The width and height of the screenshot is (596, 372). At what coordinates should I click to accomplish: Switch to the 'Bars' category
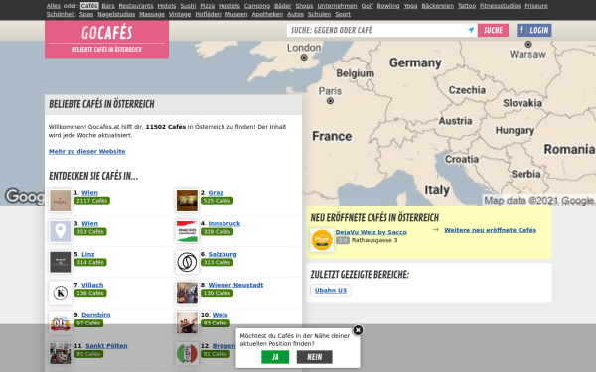click(x=108, y=6)
